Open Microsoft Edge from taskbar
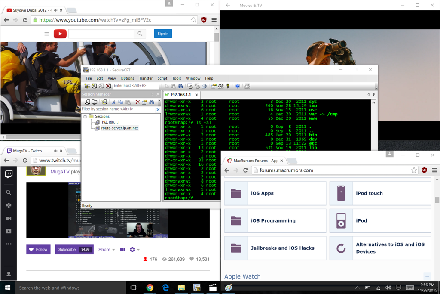The height and width of the screenshot is (294, 440). point(165,288)
